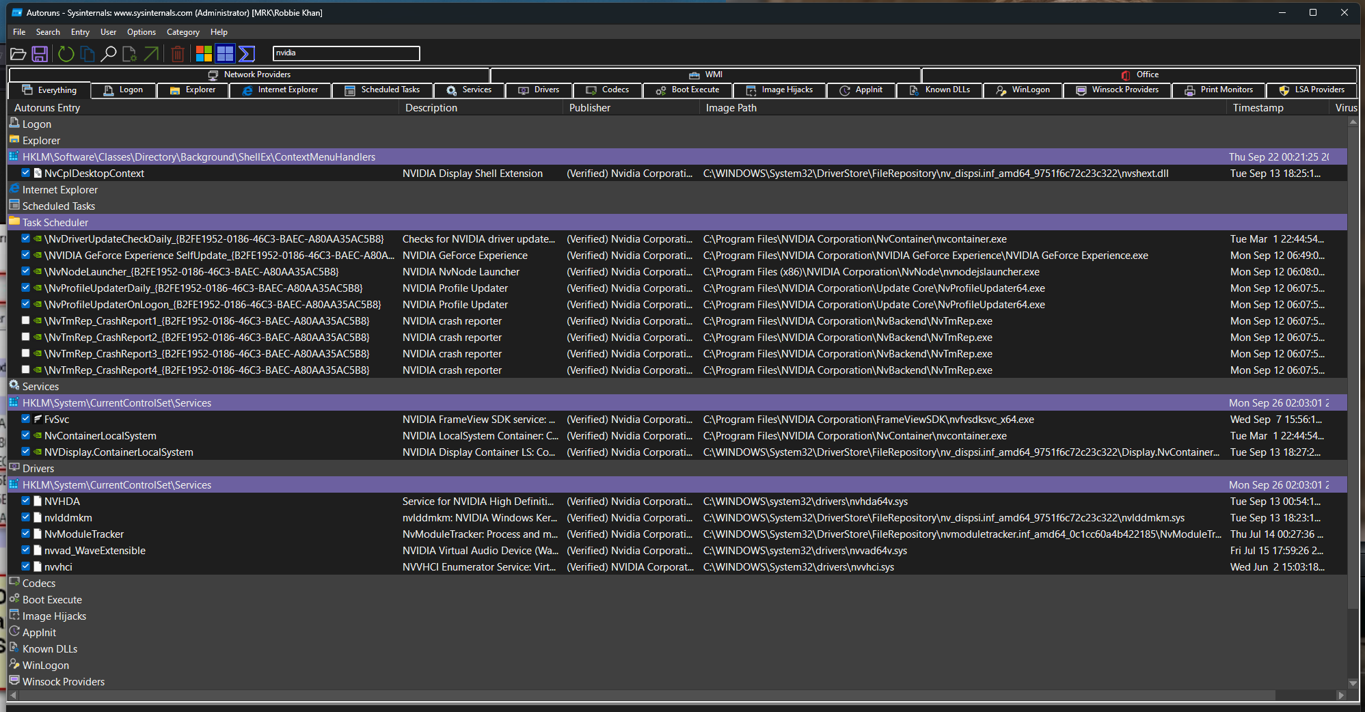Screen dimensions: 1365x712
Task: Switch to the Office tab
Action: click(1139, 74)
